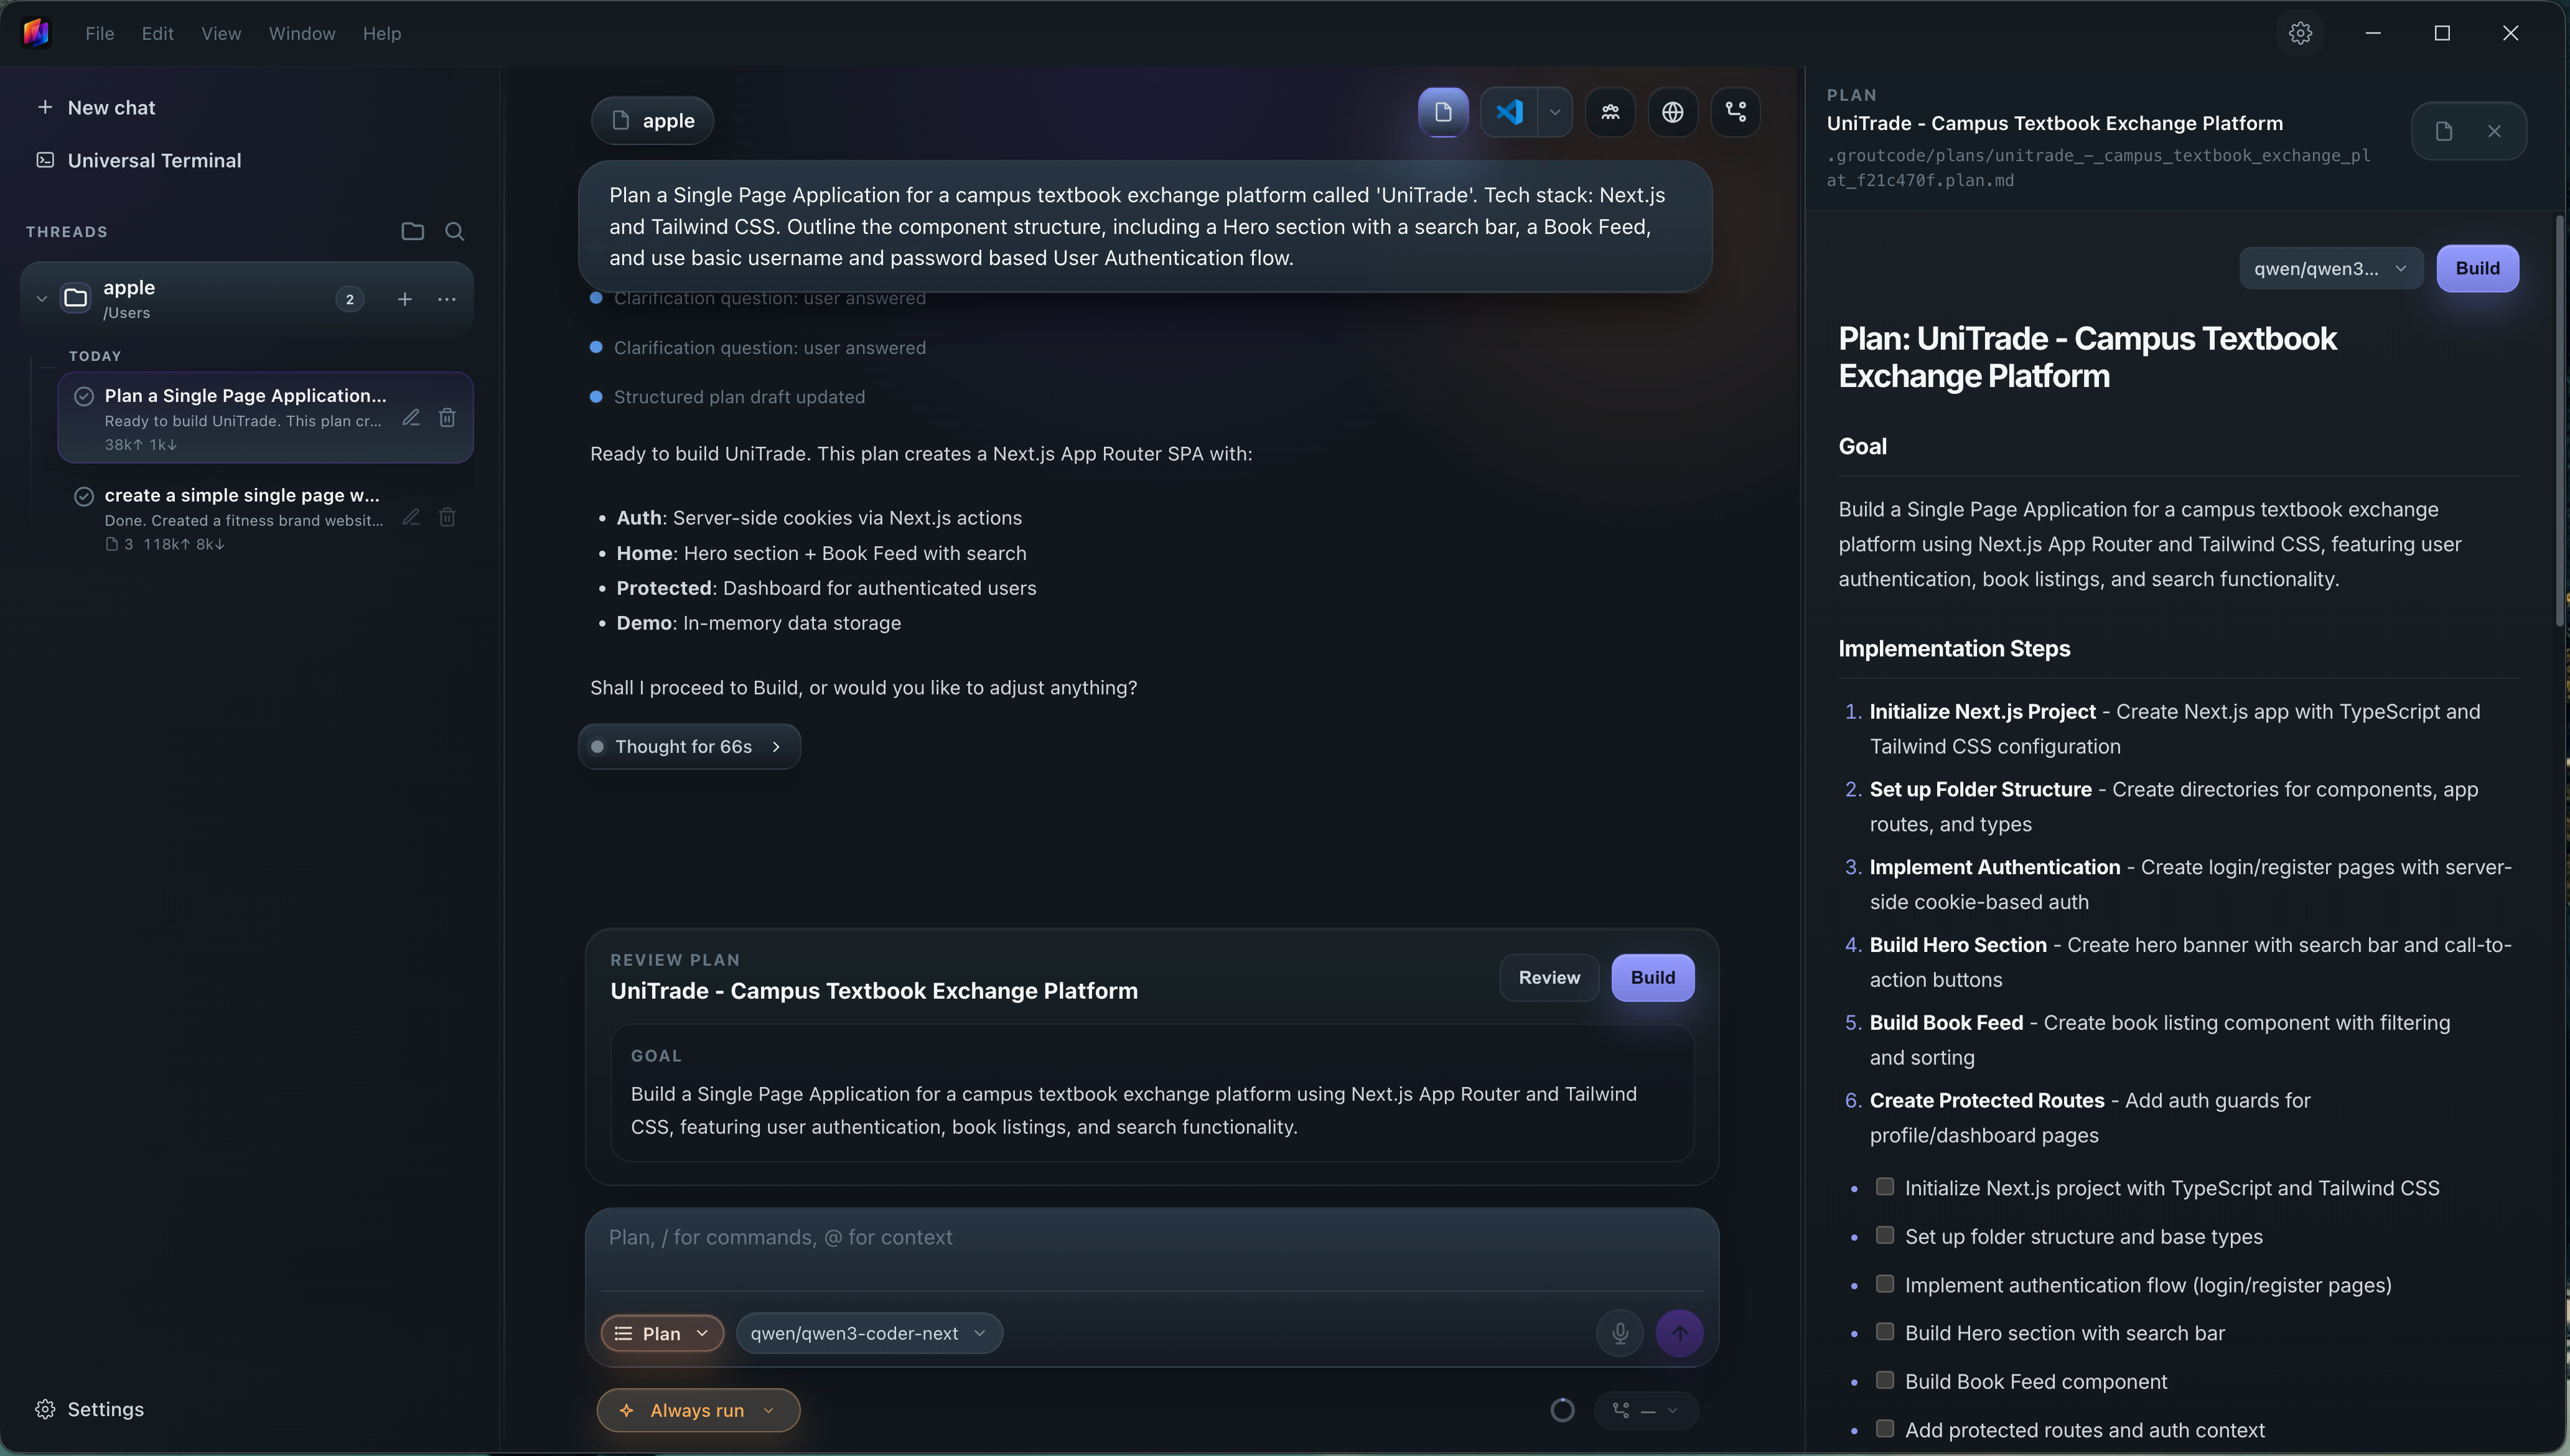Viewport: 2570px width, 1456px height.
Task: Check 'Add protected routes and auth context'
Action: [1885, 1429]
